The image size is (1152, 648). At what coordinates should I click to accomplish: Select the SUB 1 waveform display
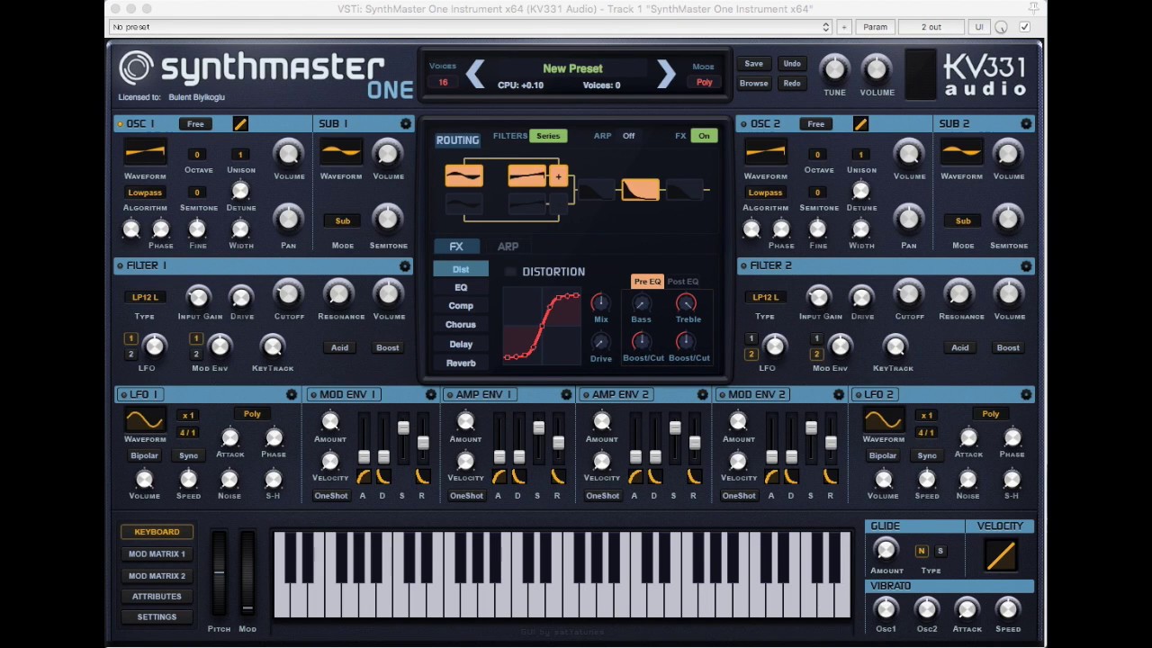point(341,151)
